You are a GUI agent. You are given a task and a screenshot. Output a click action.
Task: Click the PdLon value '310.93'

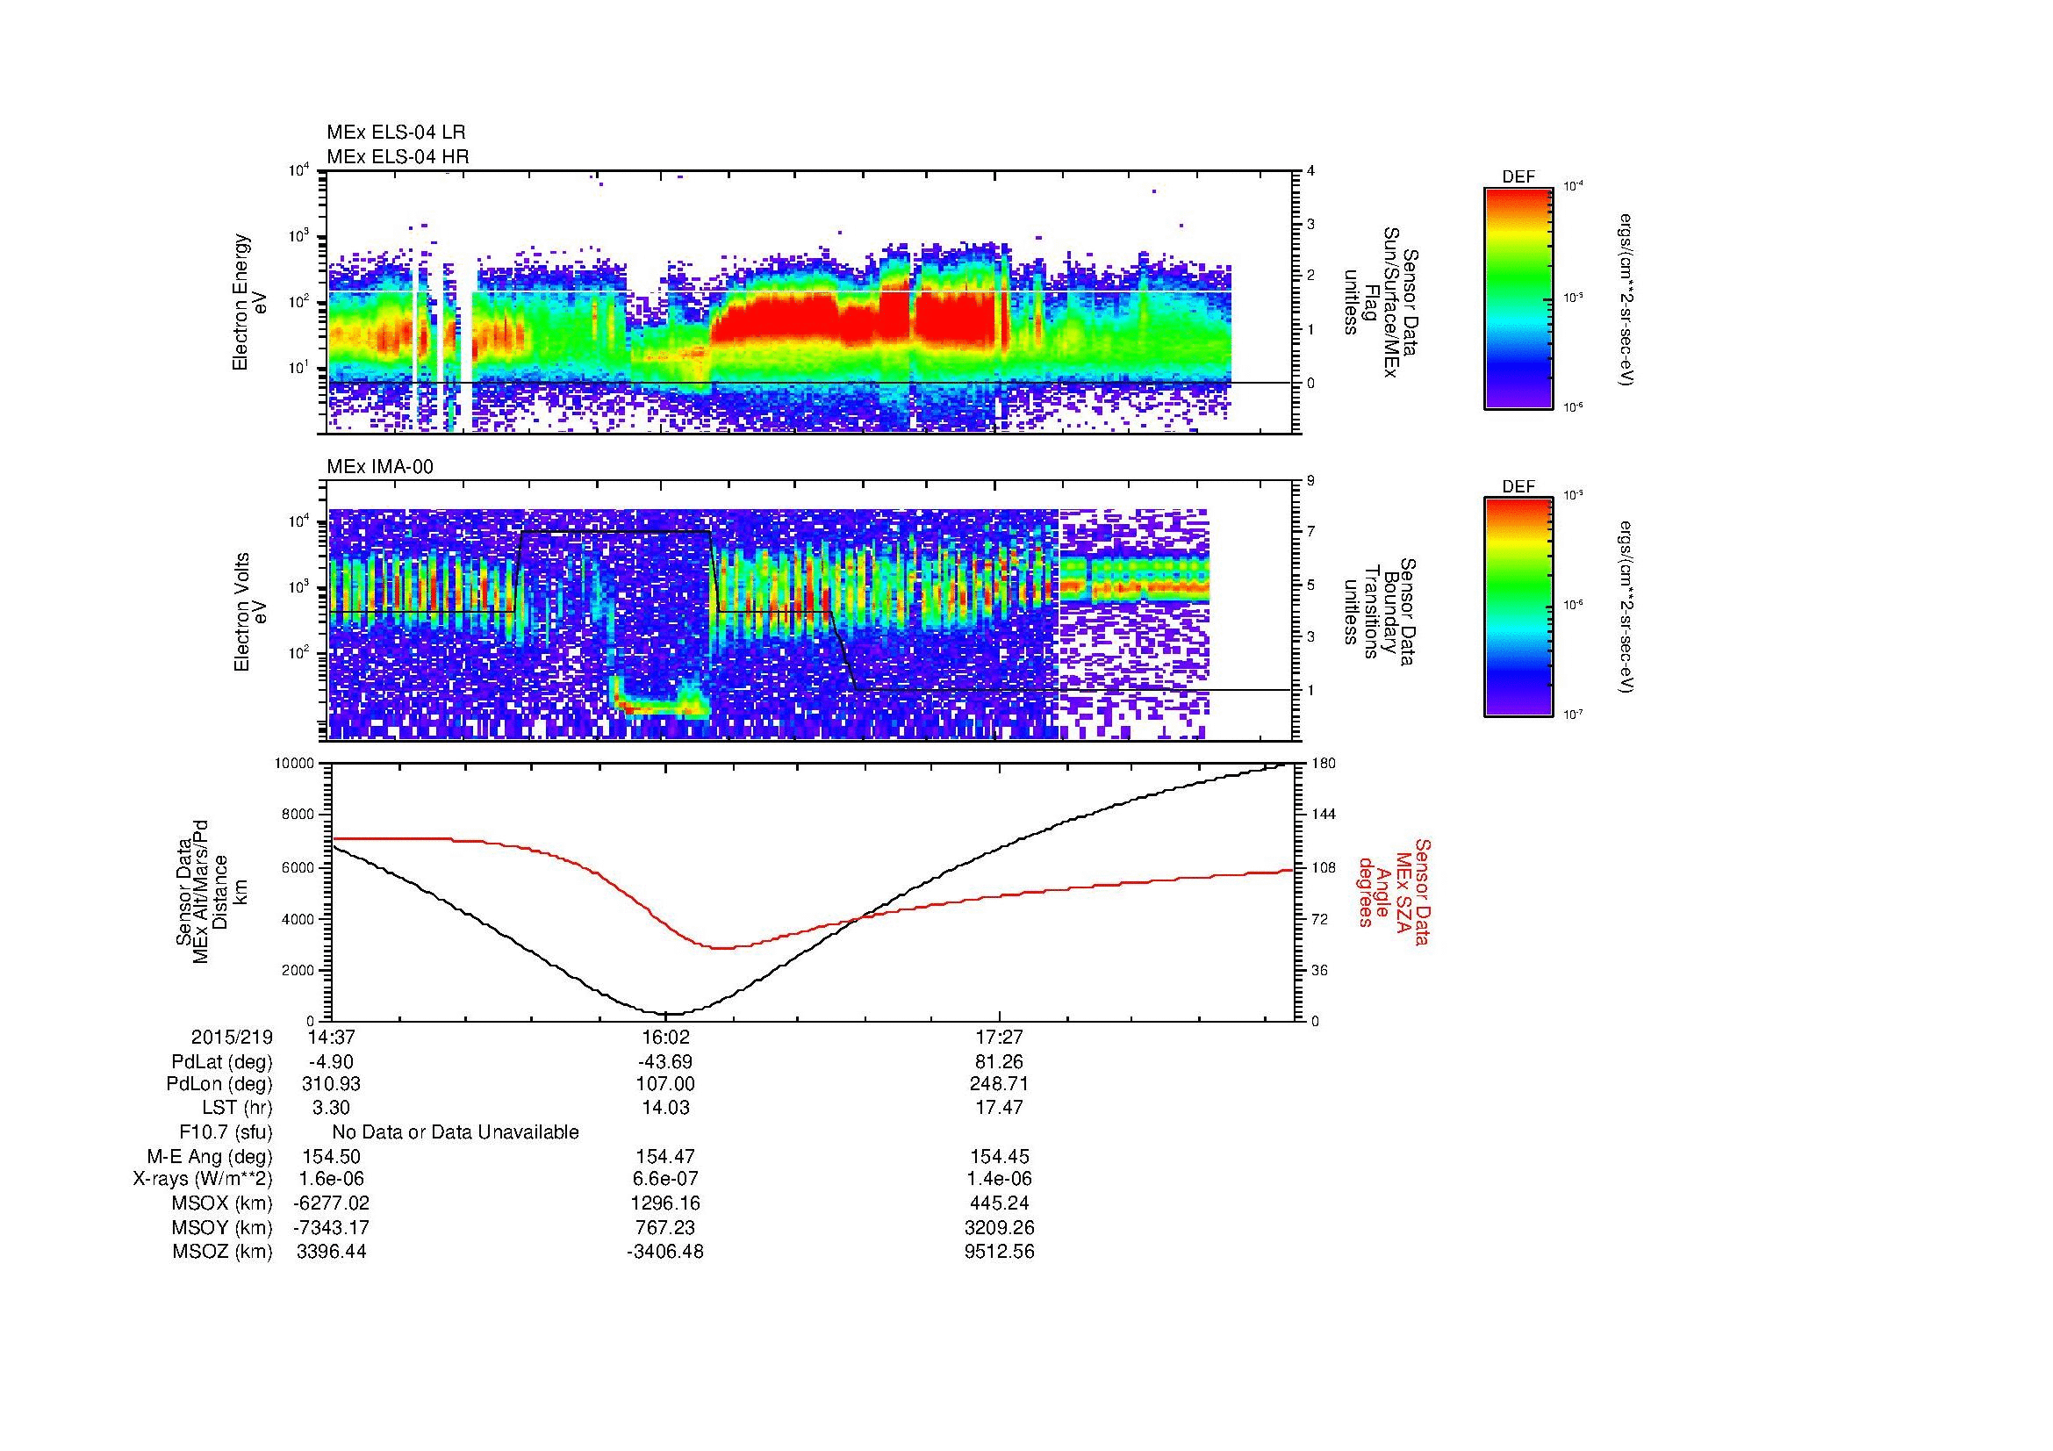pos(332,1084)
